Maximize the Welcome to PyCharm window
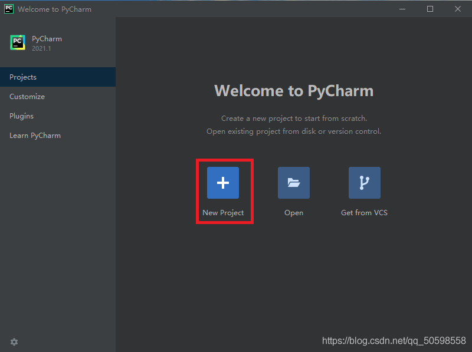 coord(430,9)
